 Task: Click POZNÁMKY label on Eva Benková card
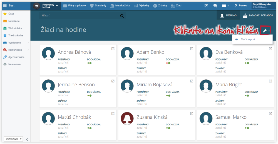(x=222, y=60)
